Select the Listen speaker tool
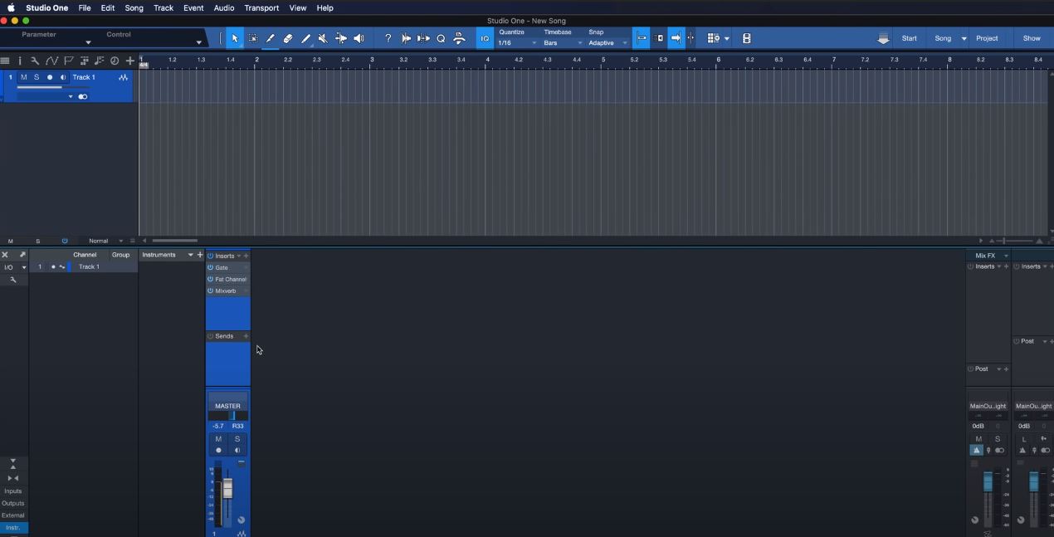 point(359,38)
